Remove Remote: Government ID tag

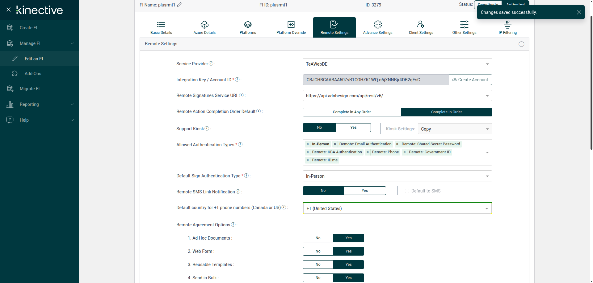[x=405, y=152]
